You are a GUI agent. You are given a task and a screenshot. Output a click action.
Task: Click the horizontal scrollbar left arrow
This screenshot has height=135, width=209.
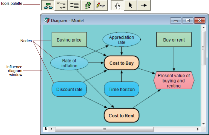pos(51,129)
